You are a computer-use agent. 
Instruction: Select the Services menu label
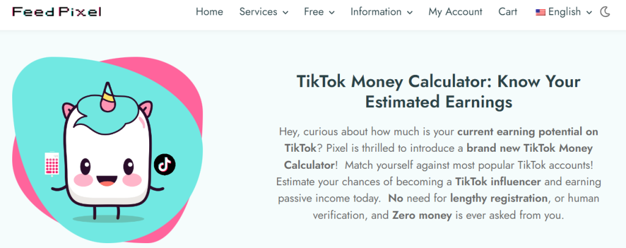(259, 12)
